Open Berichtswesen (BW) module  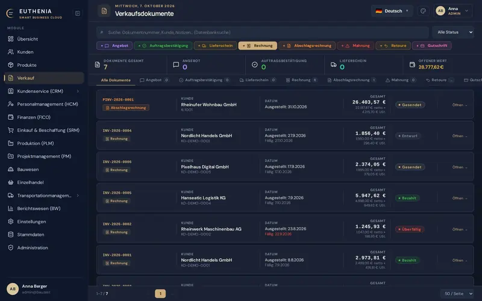tap(44, 208)
